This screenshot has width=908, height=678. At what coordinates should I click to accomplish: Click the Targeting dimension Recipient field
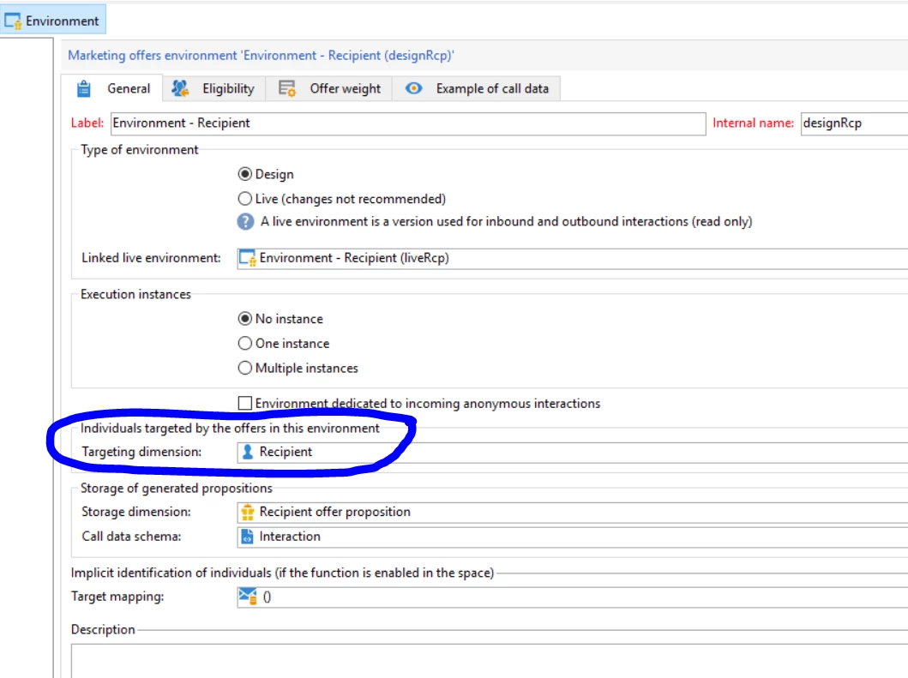coord(572,453)
